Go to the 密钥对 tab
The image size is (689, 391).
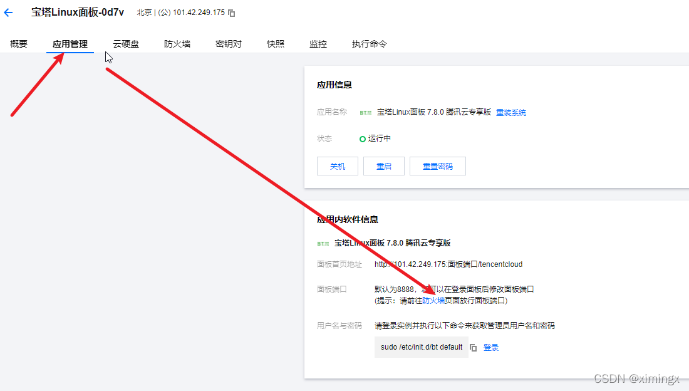[229, 44]
